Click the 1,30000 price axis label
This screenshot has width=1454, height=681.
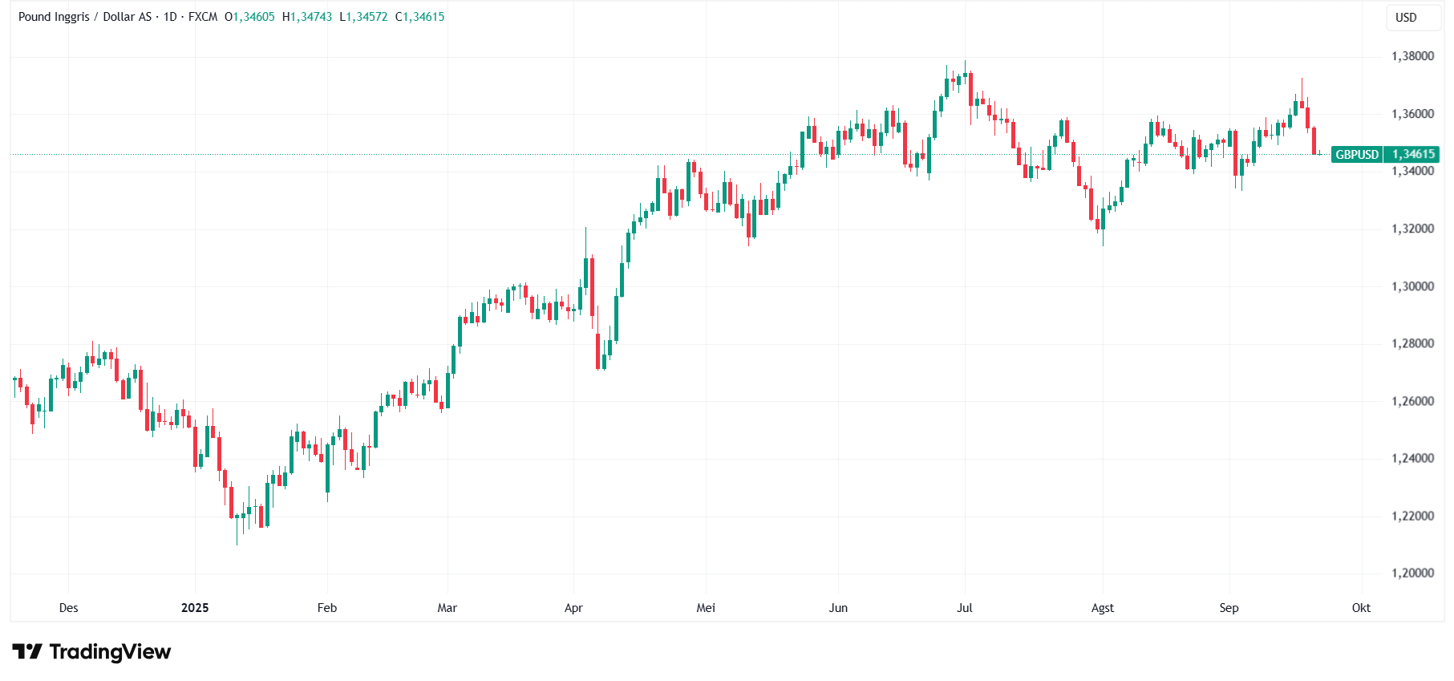point(1413,286)
